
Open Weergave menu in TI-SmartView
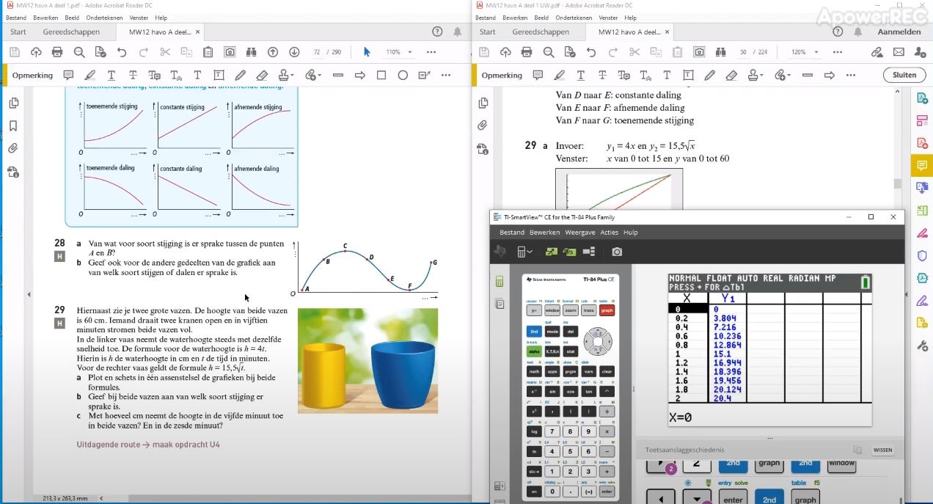579,233
